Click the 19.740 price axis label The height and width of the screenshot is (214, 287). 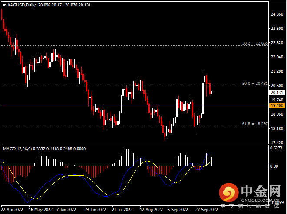click(x=277, y=100)
